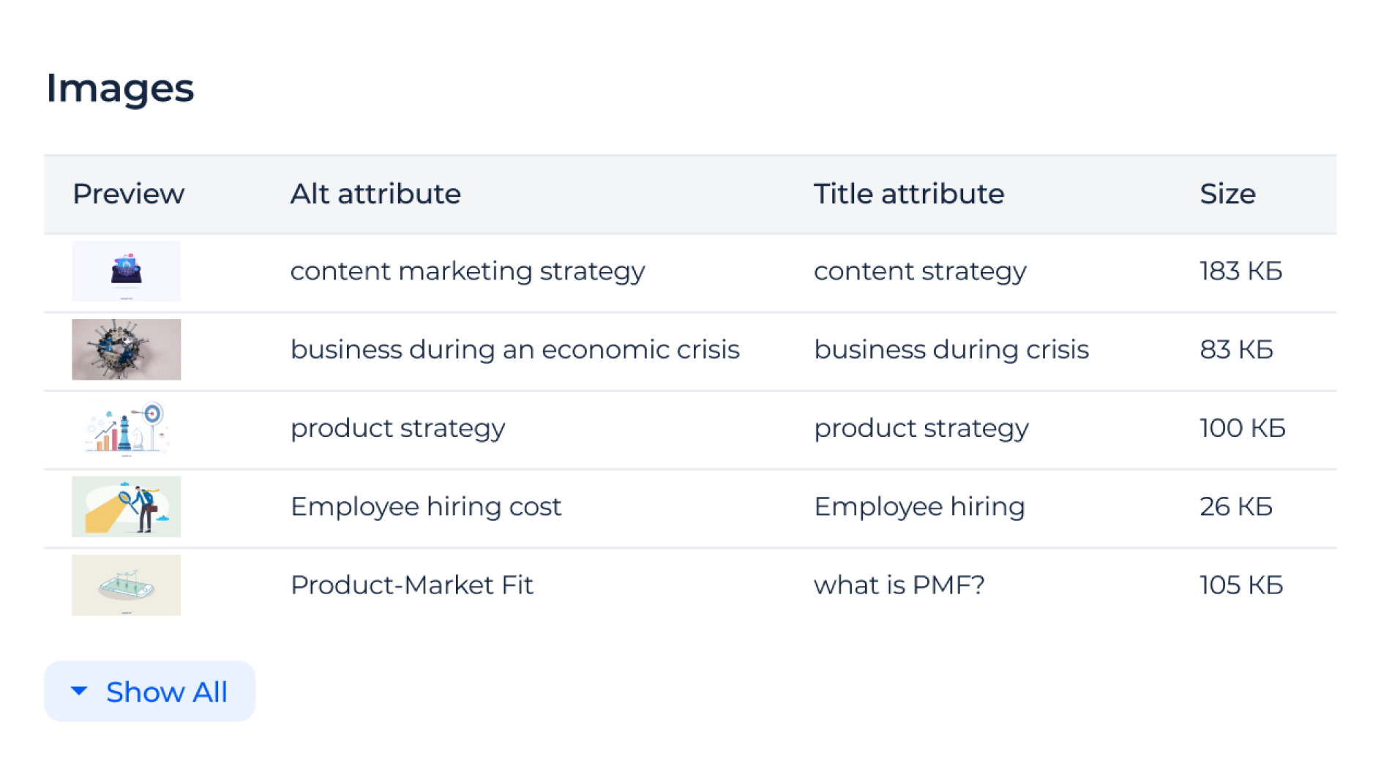Select the 'content marketing strategy' alt text
This screenshot has height=780, width=1381.
pos(468,271)
